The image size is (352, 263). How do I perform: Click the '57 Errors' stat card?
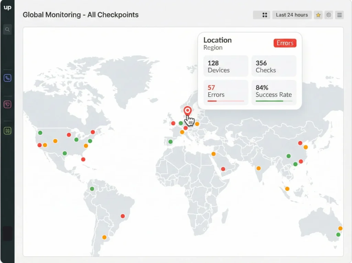tap(226, 91)
